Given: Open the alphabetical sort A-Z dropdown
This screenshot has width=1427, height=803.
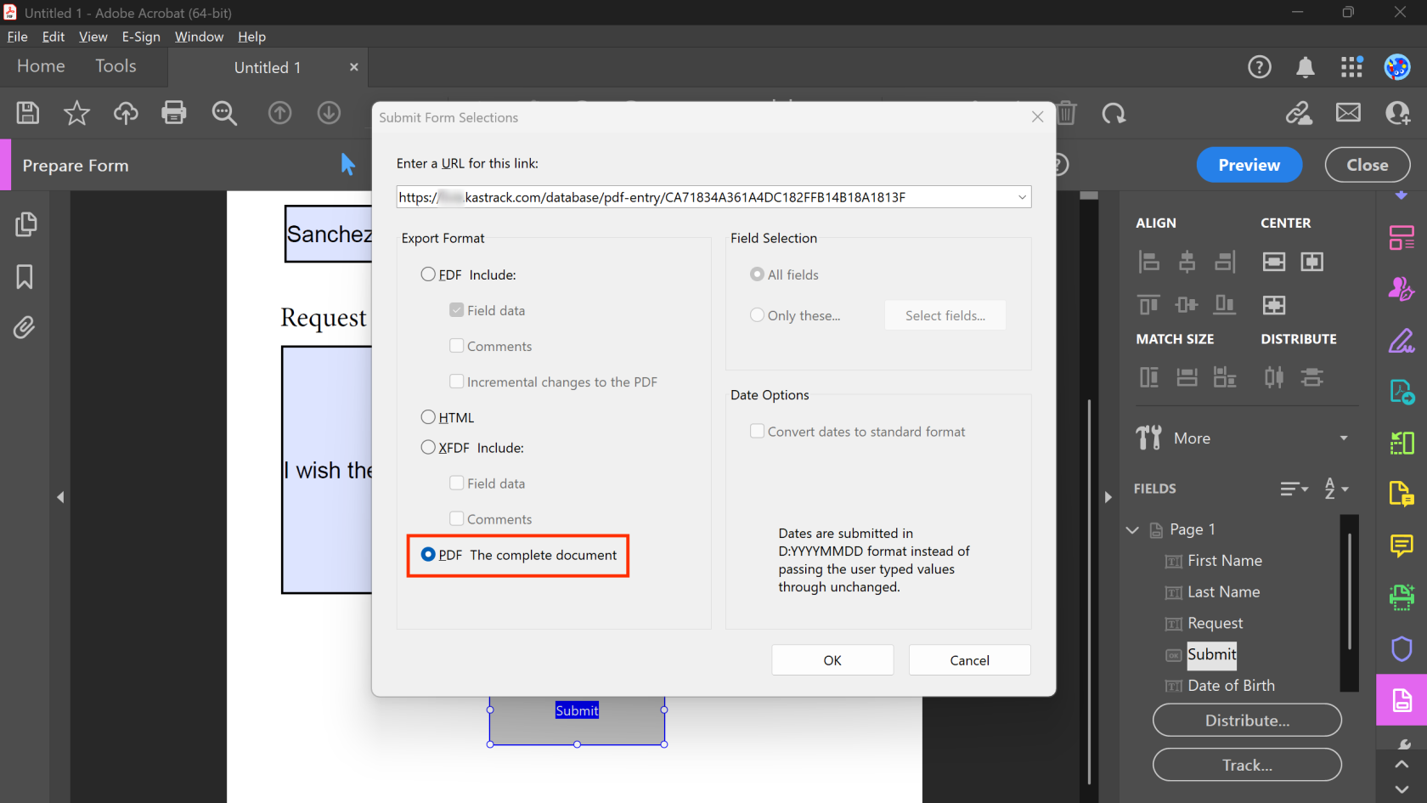Looking at the screenshot, I should (1336, 489).
